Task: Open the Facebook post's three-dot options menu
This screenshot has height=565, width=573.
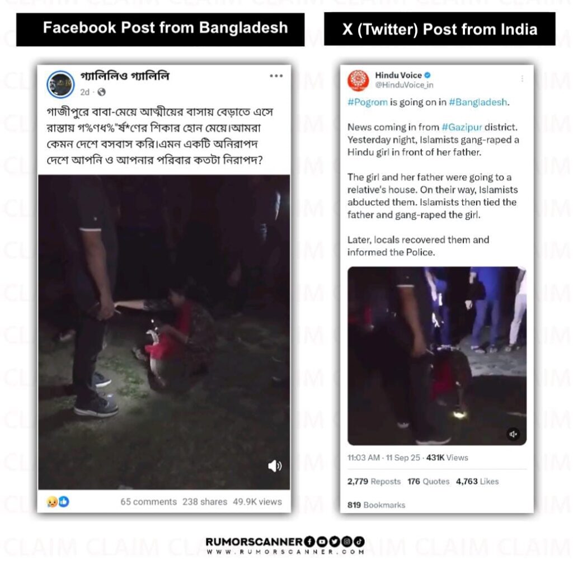Action: pos(276,76)
